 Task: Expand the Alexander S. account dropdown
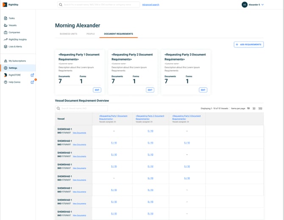pos(263,5)
